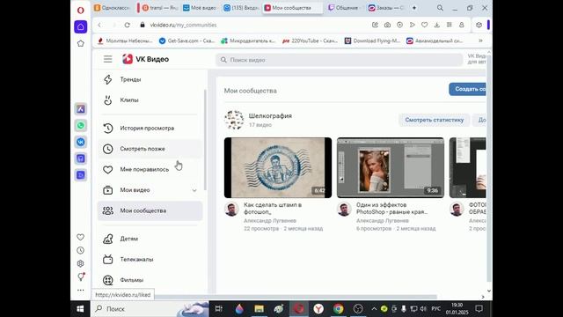This screenshot has width=563, height=317.
Task: Open Клипы section
Action: 129,100
